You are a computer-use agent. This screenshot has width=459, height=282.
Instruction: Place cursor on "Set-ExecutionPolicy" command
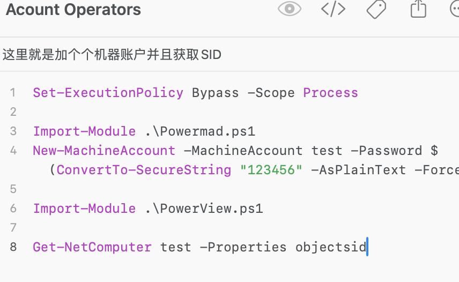tap(108, 93)
